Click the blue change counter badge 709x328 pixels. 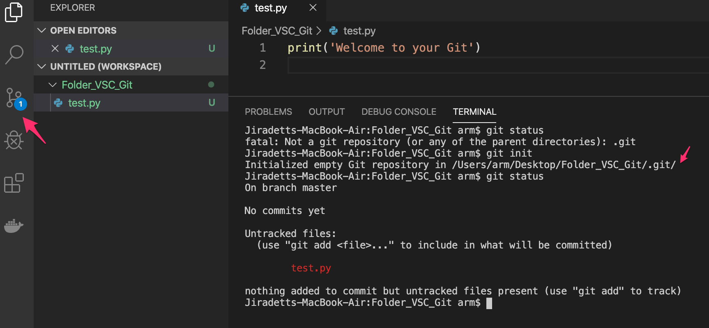pyautogui.click(x=20, y=105)
